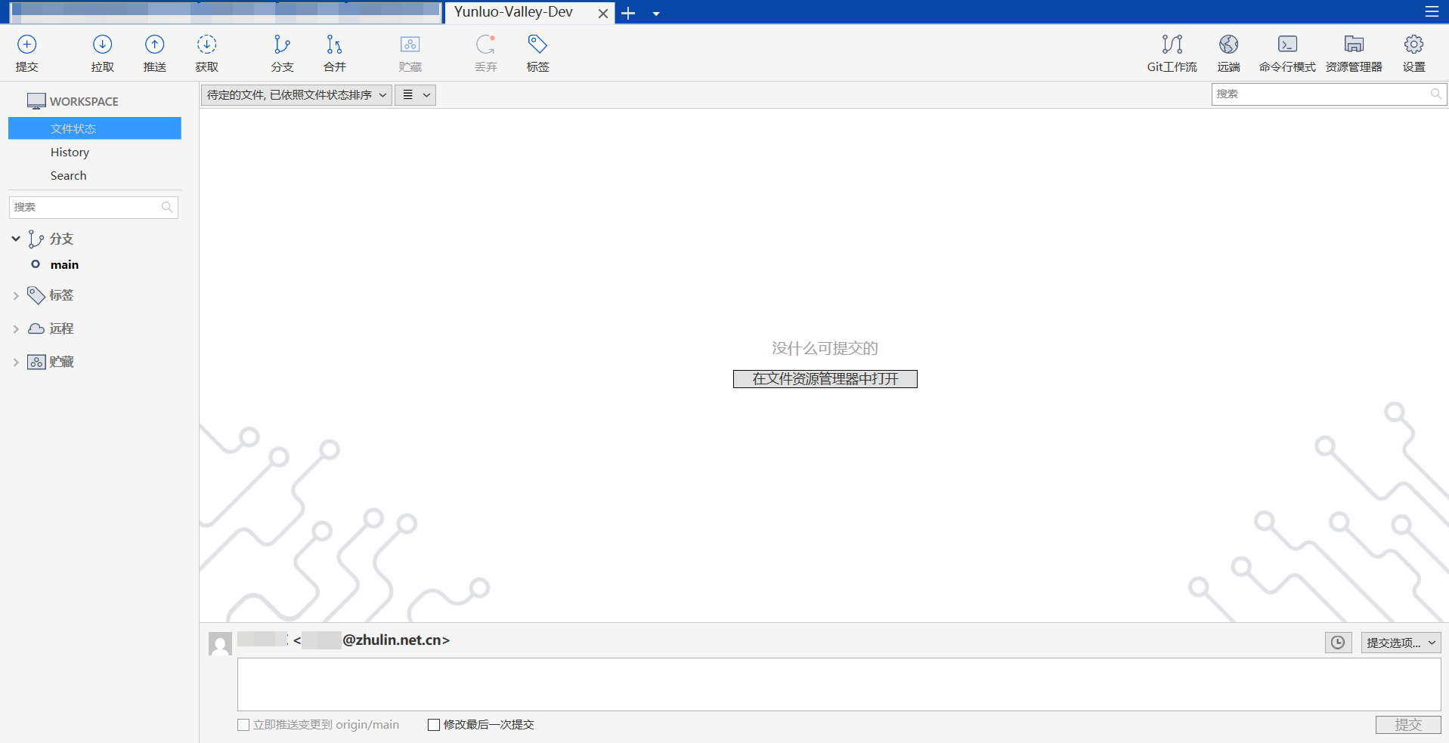The image size is (1449, 743).
Task: Select the main branch
Action: [64, 264]
